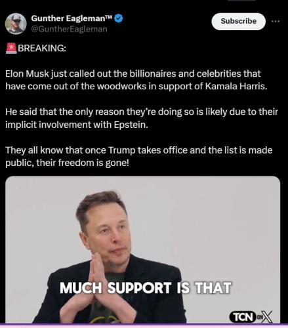
Task: Click the TCN logo watermark on video
Action: coord(242,317)
